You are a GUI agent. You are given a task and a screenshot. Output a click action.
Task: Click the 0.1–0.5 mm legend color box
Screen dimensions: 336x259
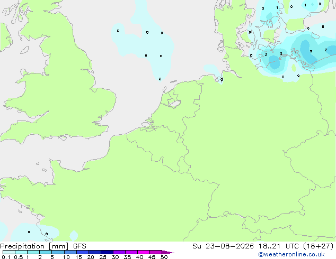coord(9,252)
